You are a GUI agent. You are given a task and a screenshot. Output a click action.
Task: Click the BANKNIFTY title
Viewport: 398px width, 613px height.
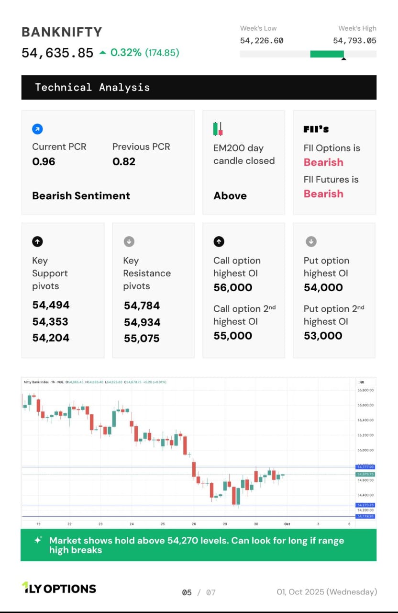point(62,32)
